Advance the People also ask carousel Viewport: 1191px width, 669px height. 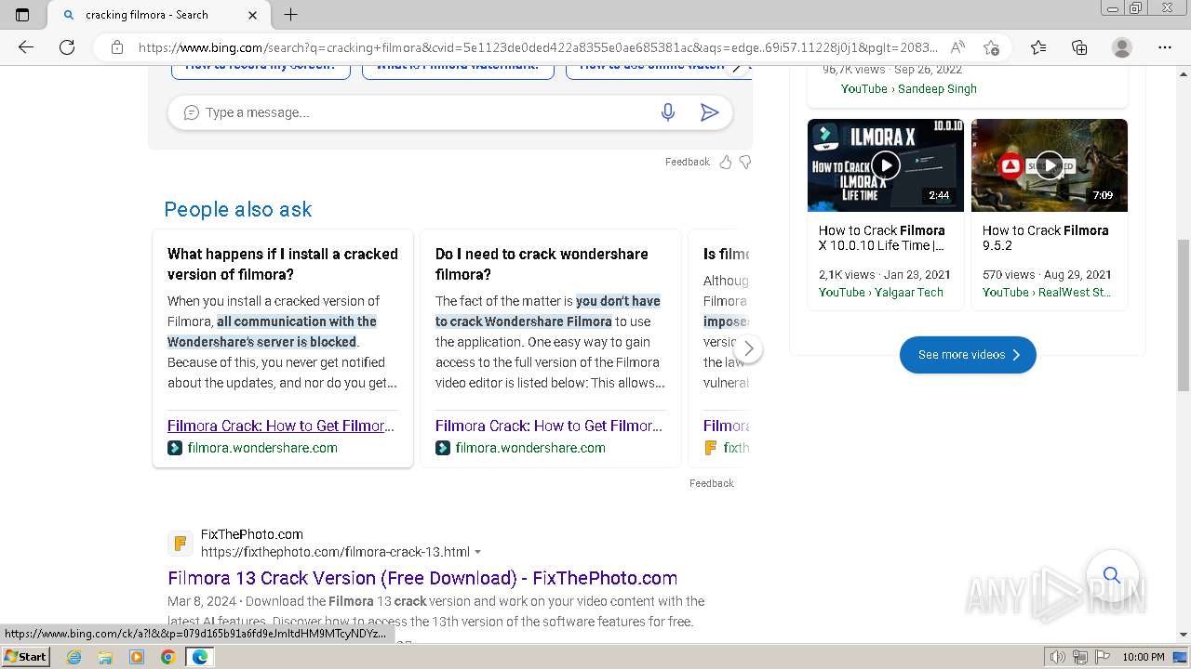(748, 349)
